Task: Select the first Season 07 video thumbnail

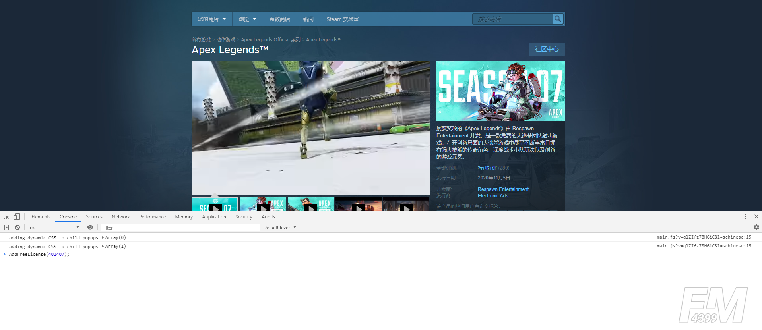Action: pos(215,204)
